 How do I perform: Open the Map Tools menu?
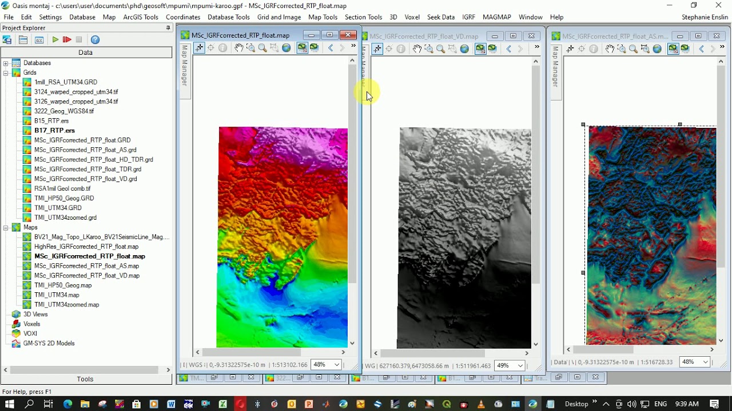(x=323, y=17)
